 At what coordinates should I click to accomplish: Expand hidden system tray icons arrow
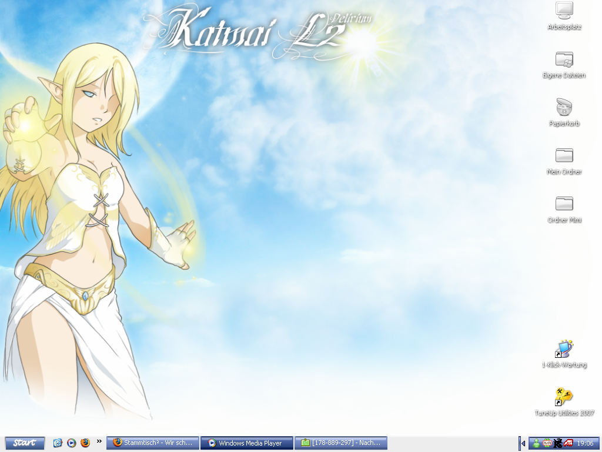coord(523,443)
